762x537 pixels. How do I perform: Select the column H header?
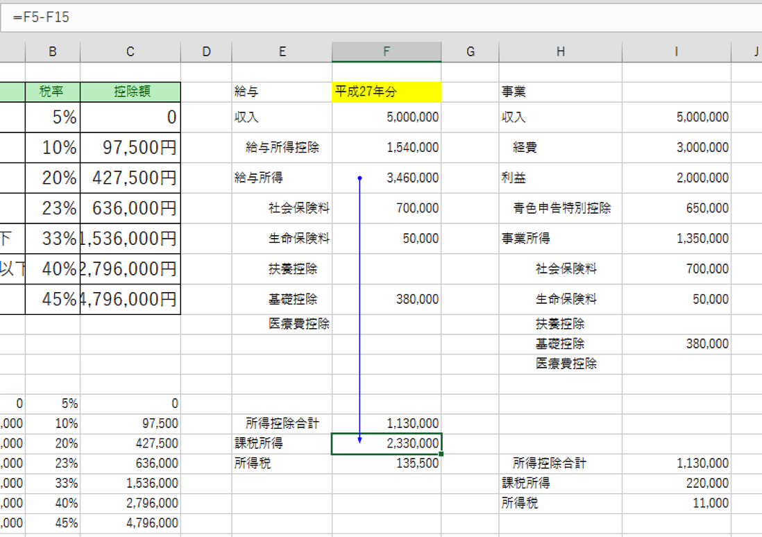560,52
